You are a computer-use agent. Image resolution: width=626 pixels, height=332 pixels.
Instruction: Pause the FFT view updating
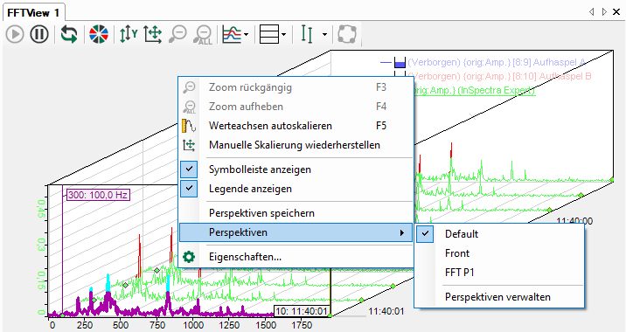point(39,34)
